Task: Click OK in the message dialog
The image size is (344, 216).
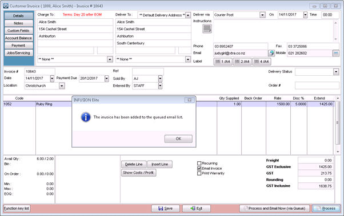Action: (x=178, y=138)
